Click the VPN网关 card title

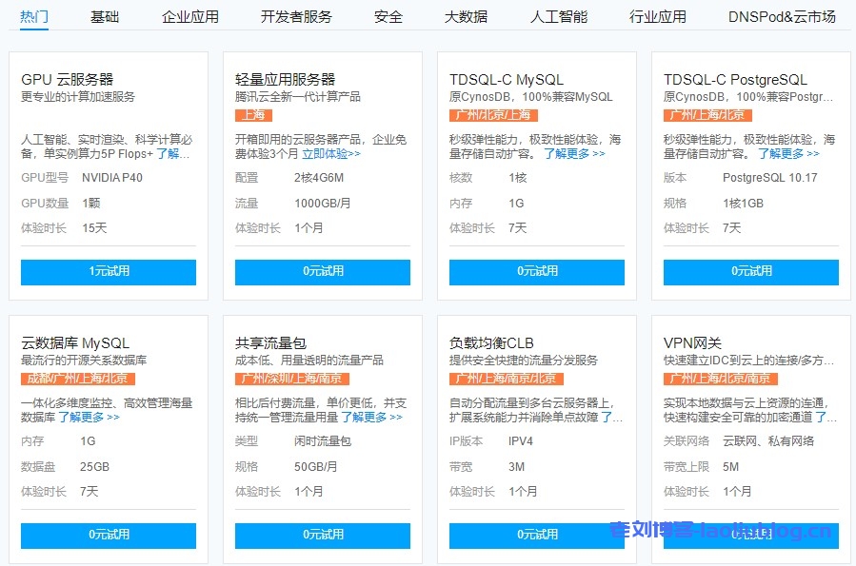pyautogui.click(x=692, y=342)
